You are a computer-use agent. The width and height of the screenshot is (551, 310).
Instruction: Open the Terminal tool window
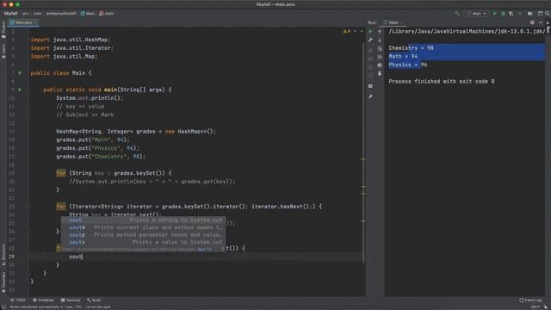coord(71,301)
